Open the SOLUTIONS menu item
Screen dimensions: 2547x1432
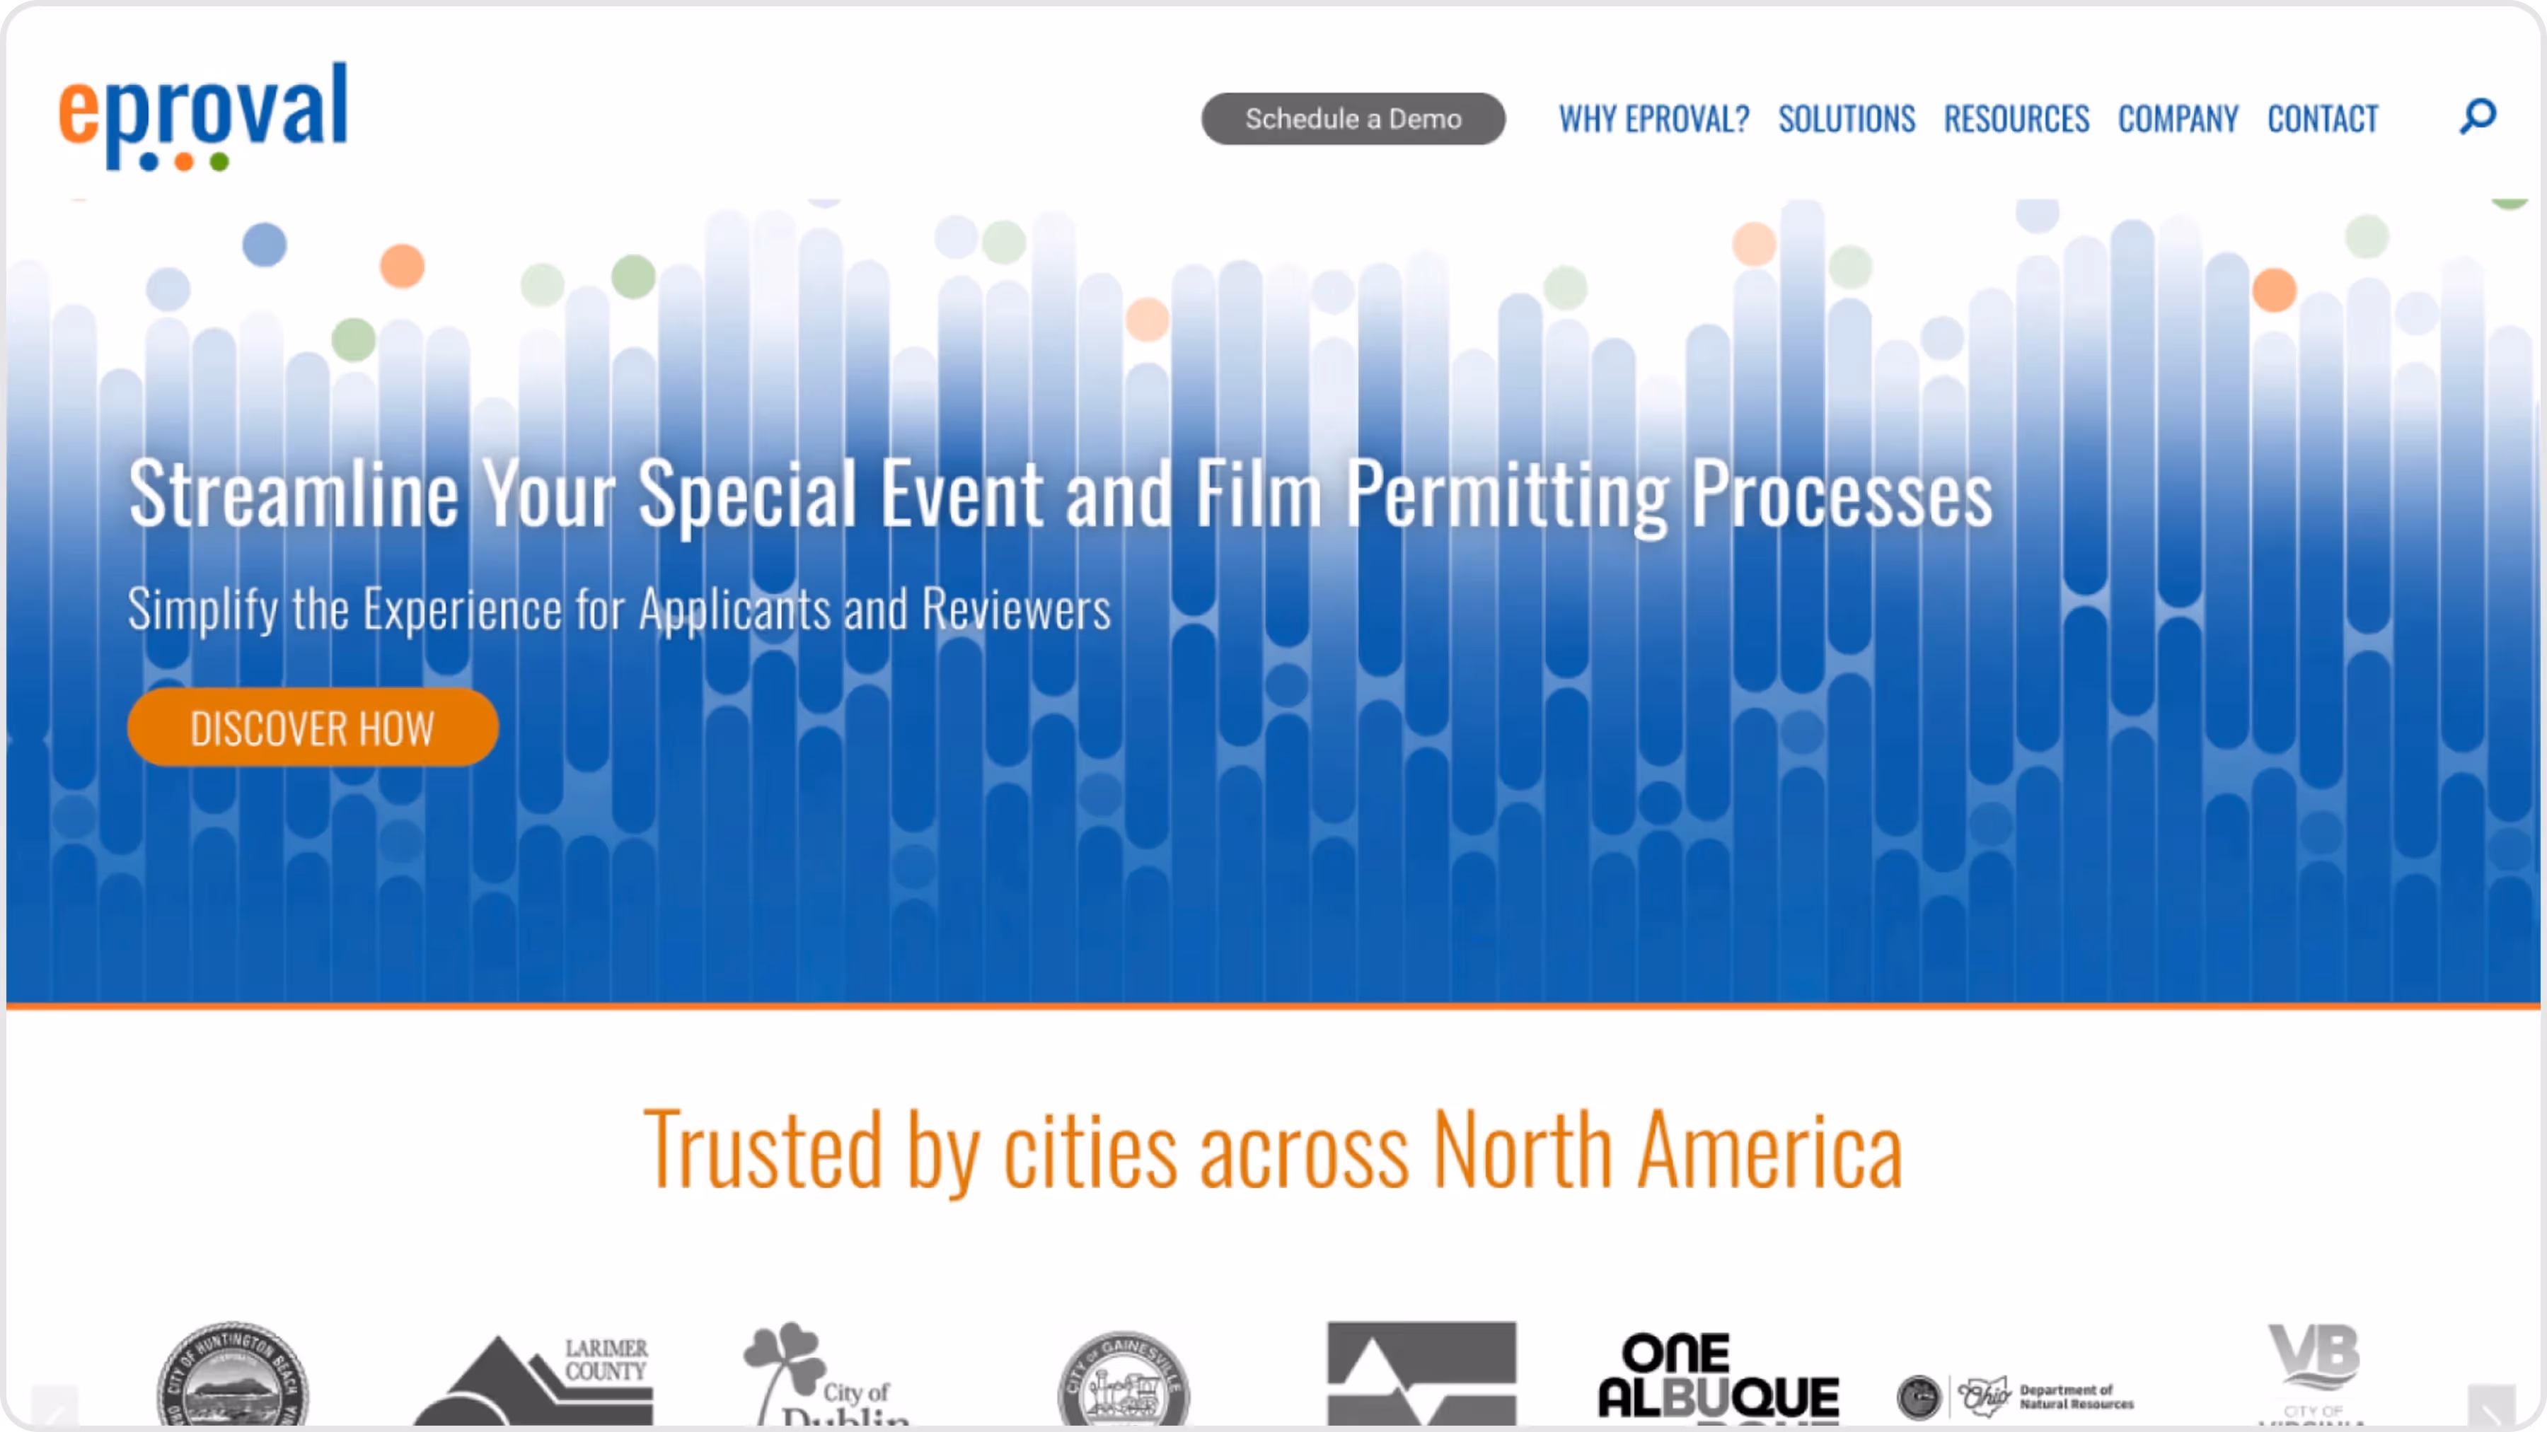coord(1846,120)
